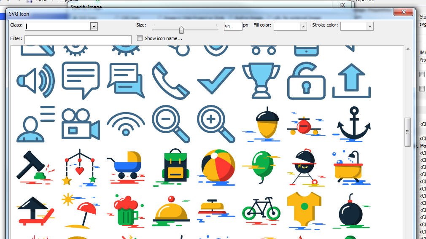This screenshot has height=239, width=426.
Task: Pick the green bicycle icon
Action: pos(261,211)
